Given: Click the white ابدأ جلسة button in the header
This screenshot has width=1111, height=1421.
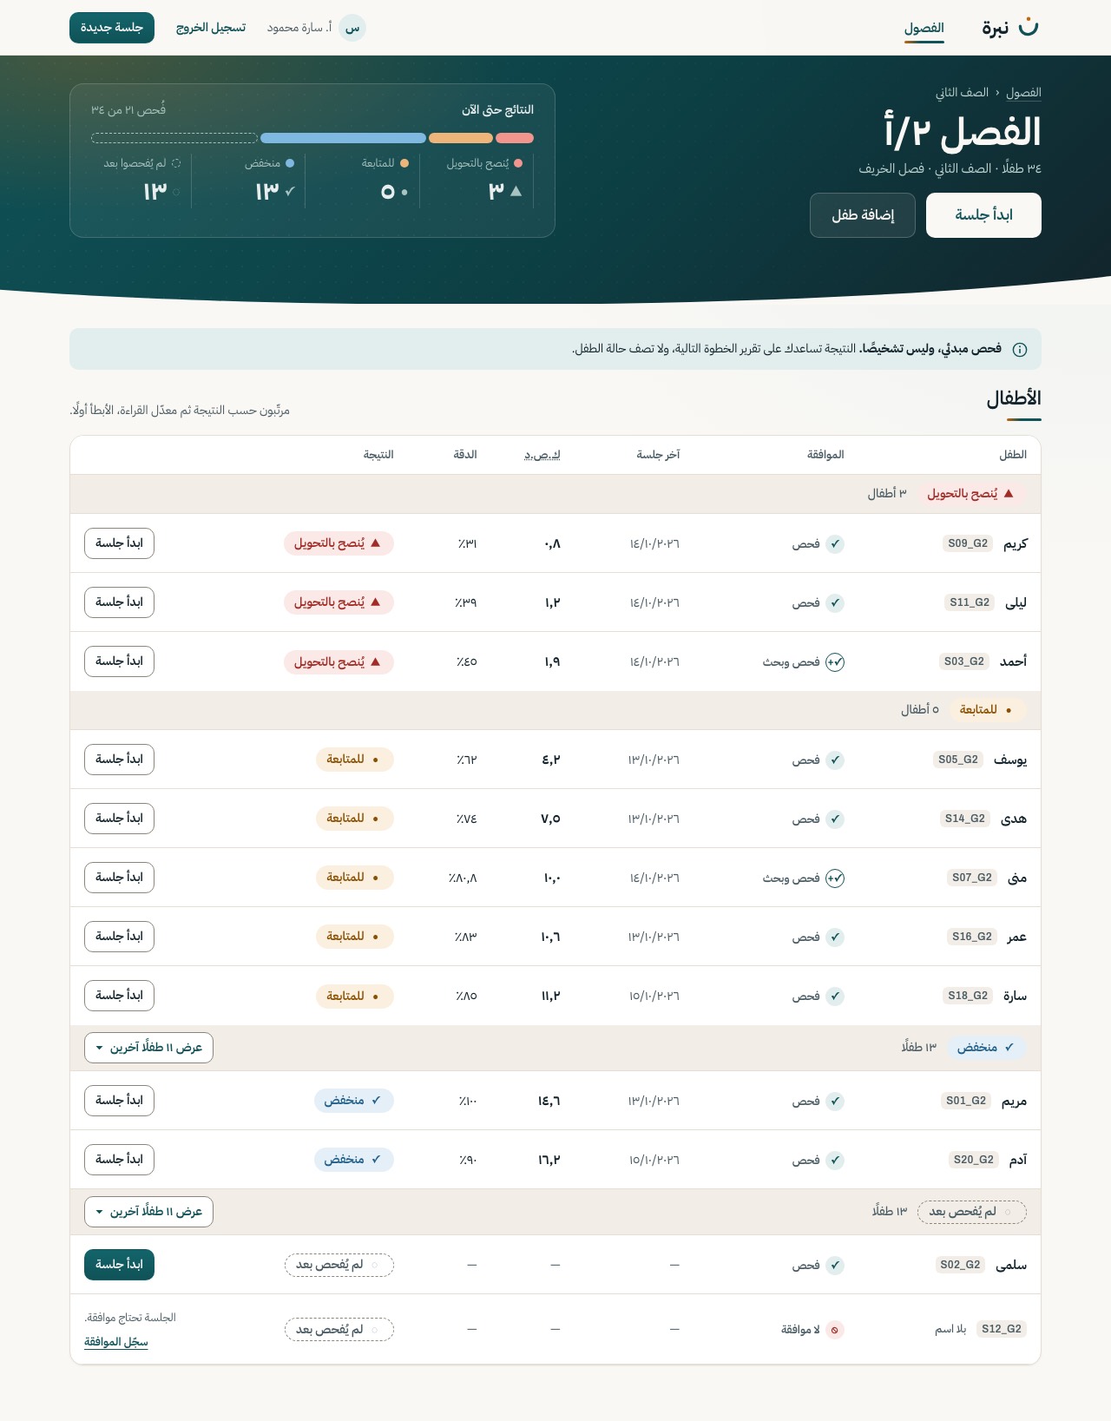Looking at the screenshot, I should [x=983, y=215].
